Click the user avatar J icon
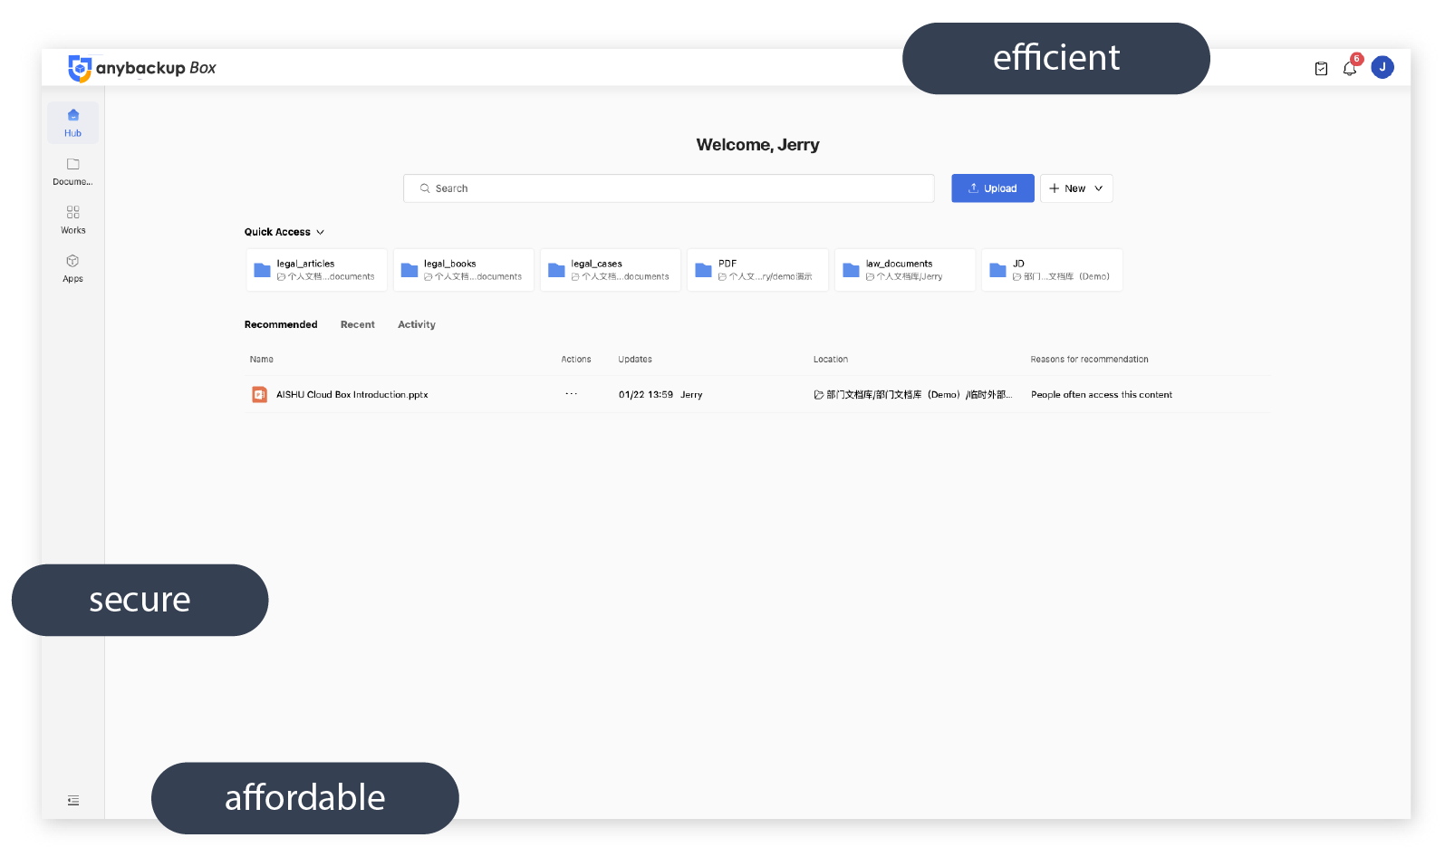Screen dimensions: 1445x857 click(1382, 67)
